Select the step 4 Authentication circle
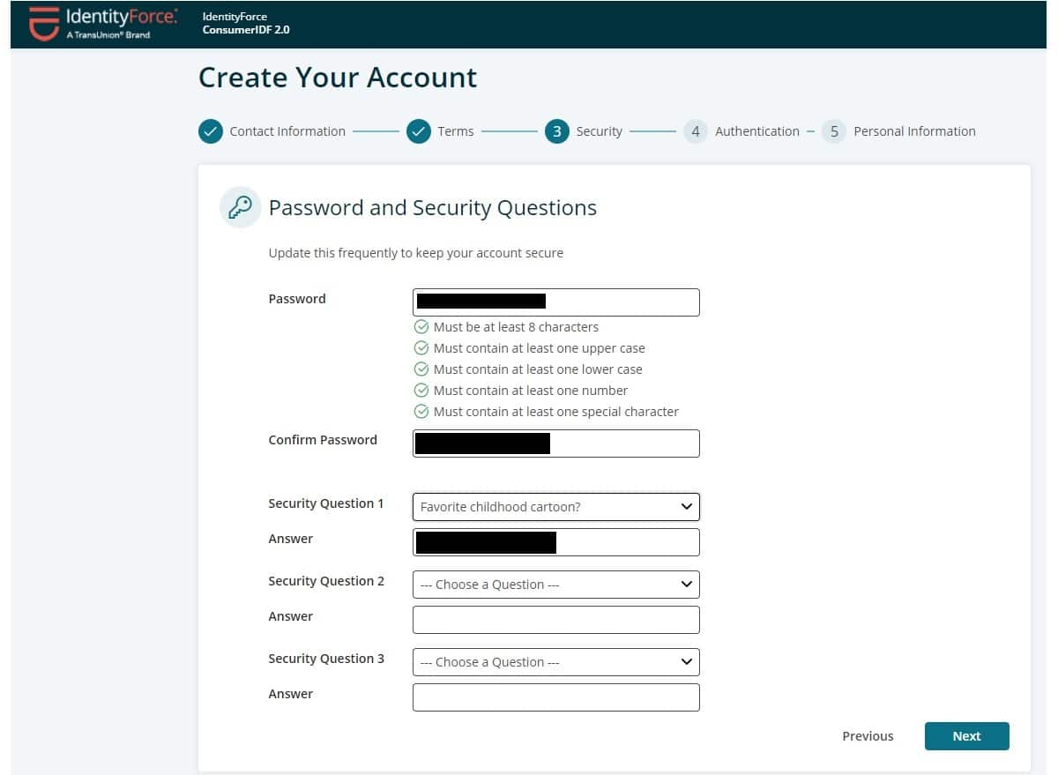This screenshot has width=1058, height=775. pyautogui.click(x=695, y=131)
